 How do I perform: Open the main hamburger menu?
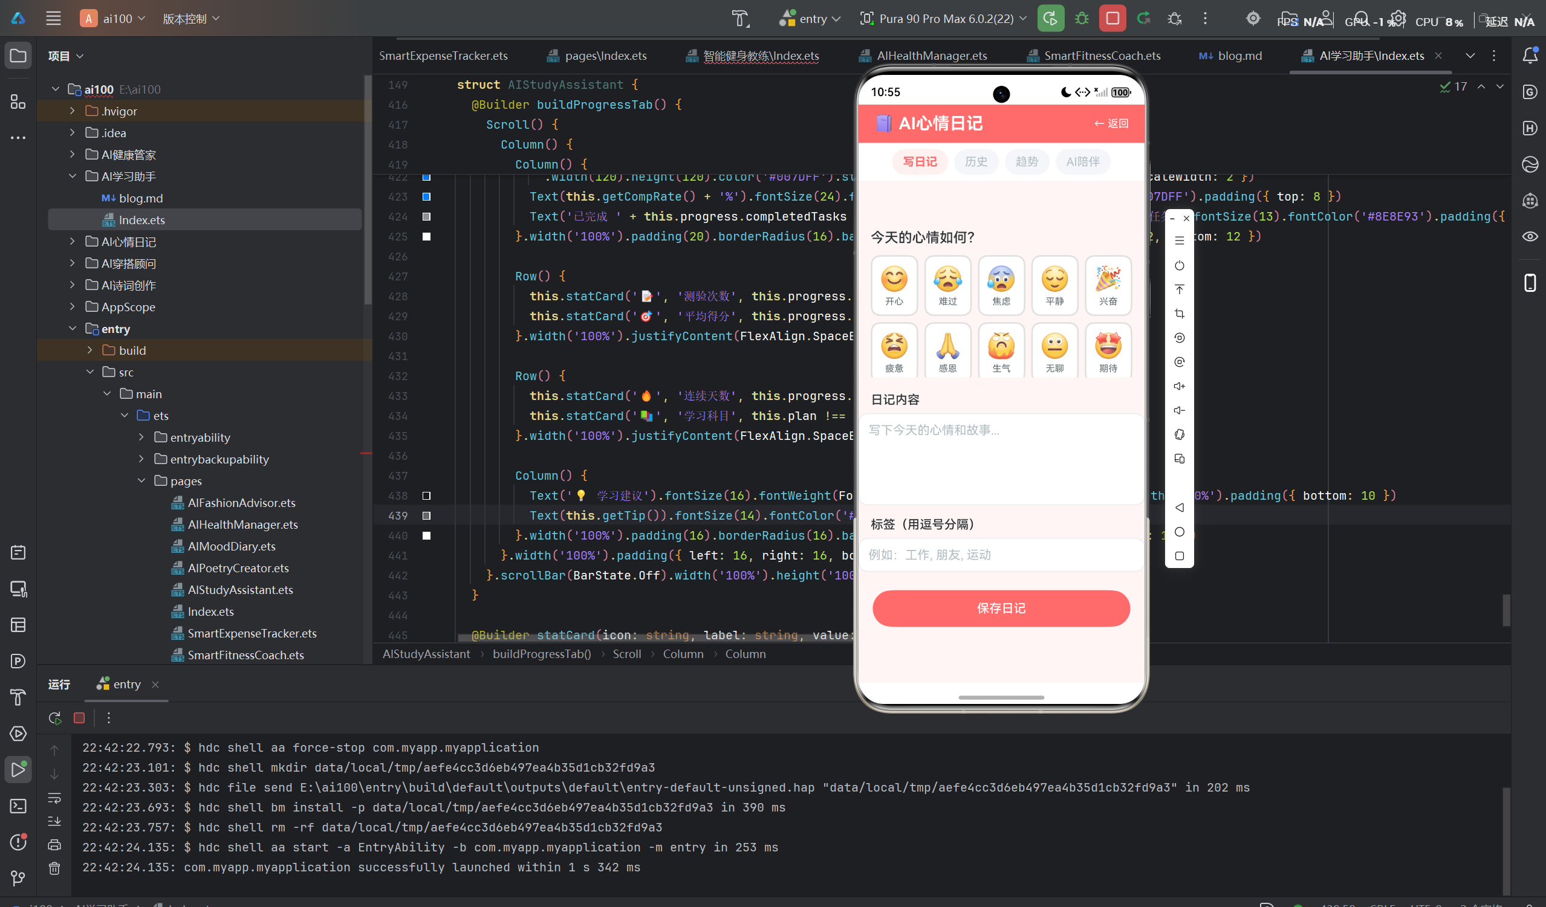53,18
